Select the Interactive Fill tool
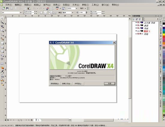 coord(2,84)
